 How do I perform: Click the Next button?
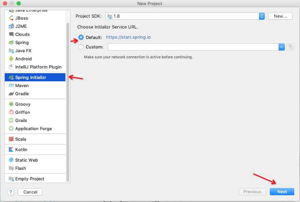(282, 192)
